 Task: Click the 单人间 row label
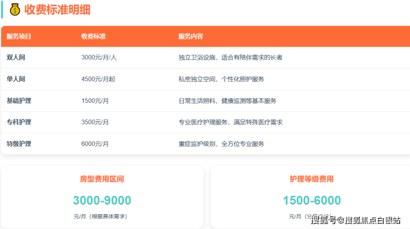[16, 79]
